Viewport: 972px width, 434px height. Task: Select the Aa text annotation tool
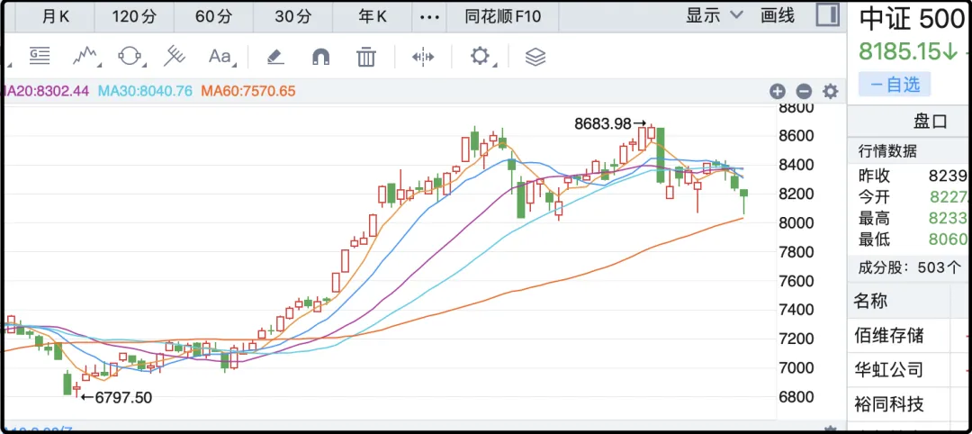coord(220,57)
